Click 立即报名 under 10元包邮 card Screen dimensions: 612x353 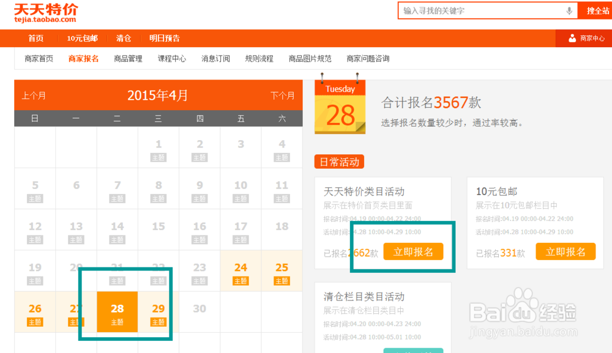[x=565, y=251]
